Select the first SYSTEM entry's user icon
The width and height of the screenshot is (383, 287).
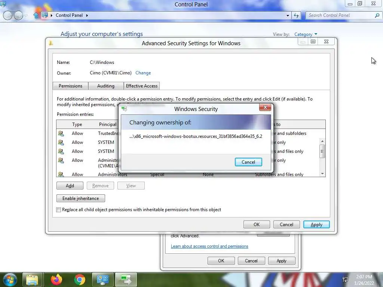coord(61,142)
